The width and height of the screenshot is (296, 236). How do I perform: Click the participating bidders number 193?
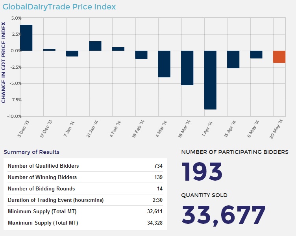pos(202,171)
